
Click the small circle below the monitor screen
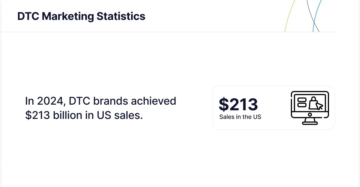pos(310,115)
